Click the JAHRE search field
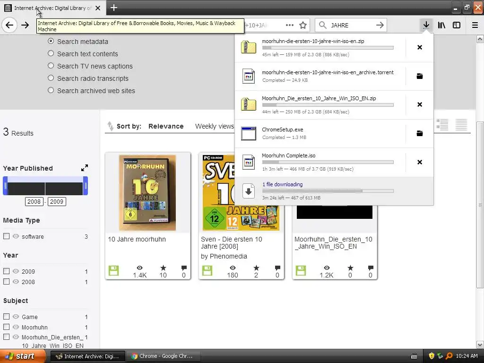 click(x=350, y=25)
